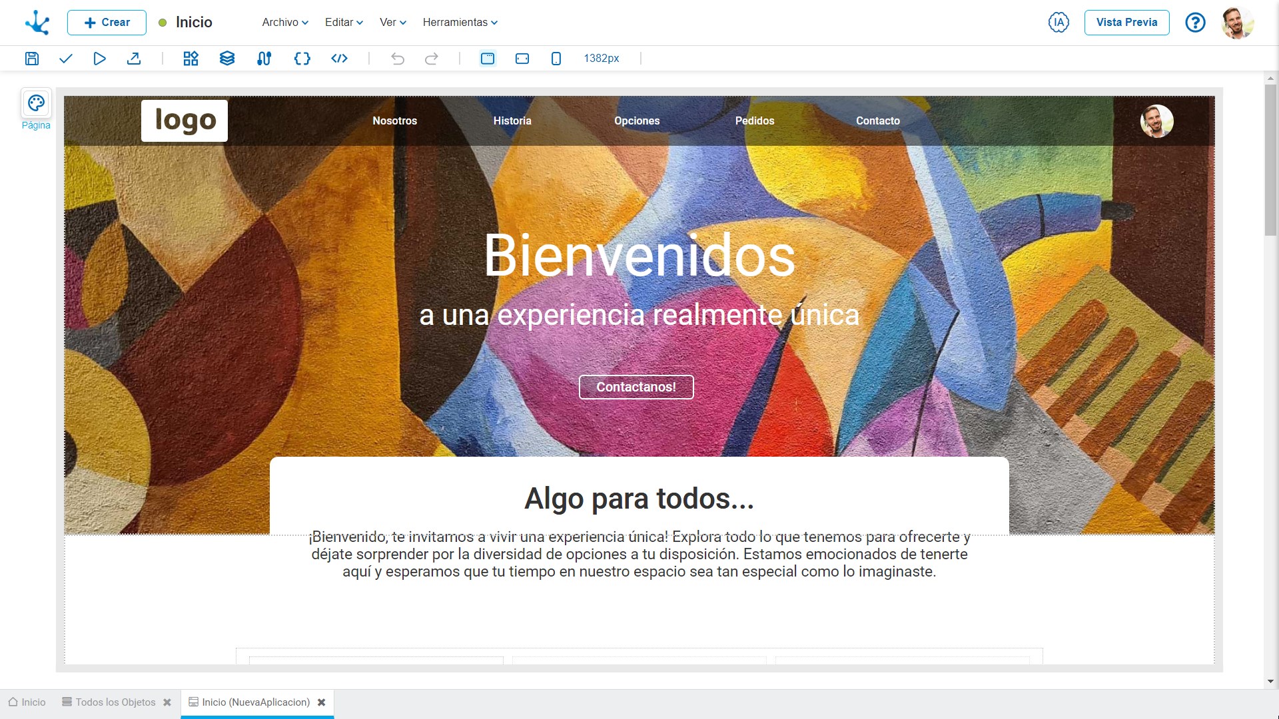Switch to tablet viewport preview
1279x719 pixels.
click(522, 59)
